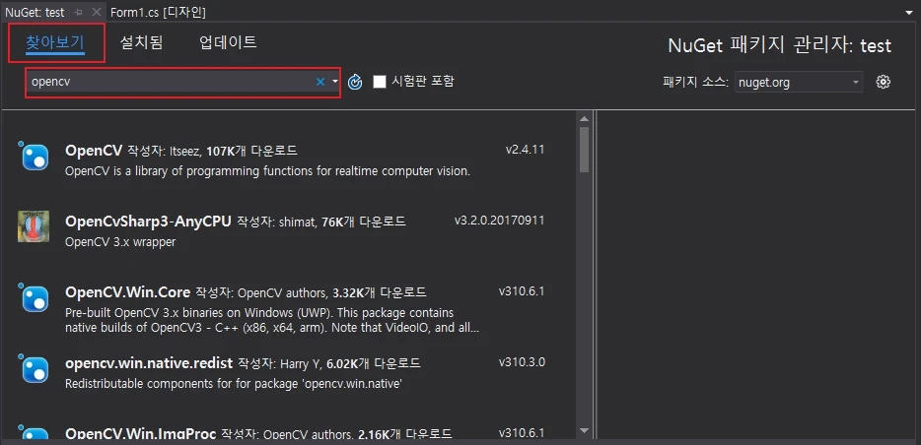Click the package list scroll down arrow
The image size is (921, 445).
coord(584,430)
